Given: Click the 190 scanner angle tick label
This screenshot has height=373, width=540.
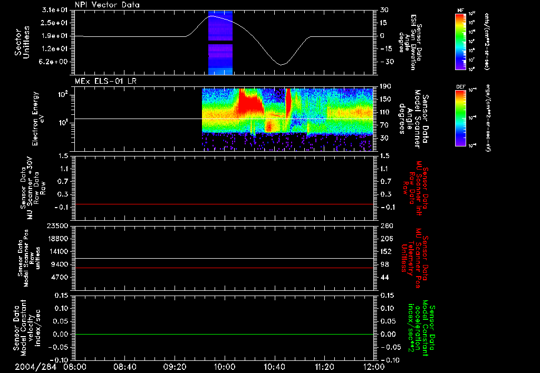Looking at the screenshot, I should pos(387,86).
